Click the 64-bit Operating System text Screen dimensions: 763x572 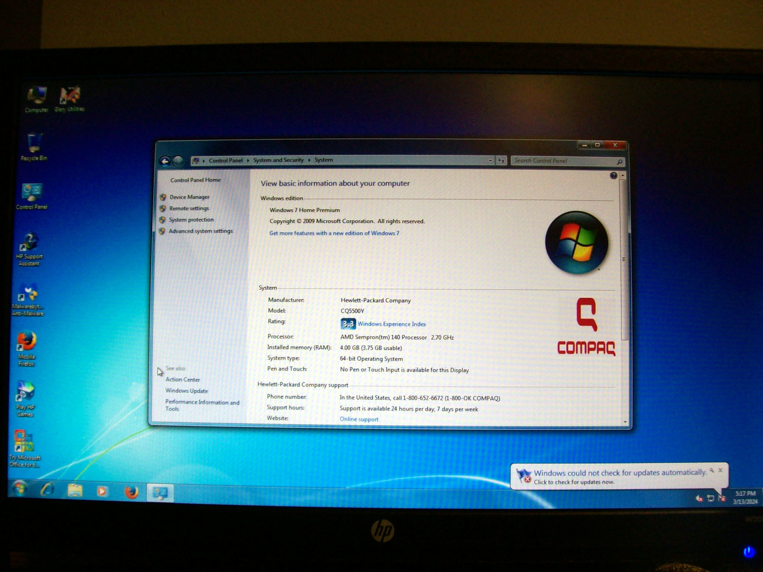371,359
